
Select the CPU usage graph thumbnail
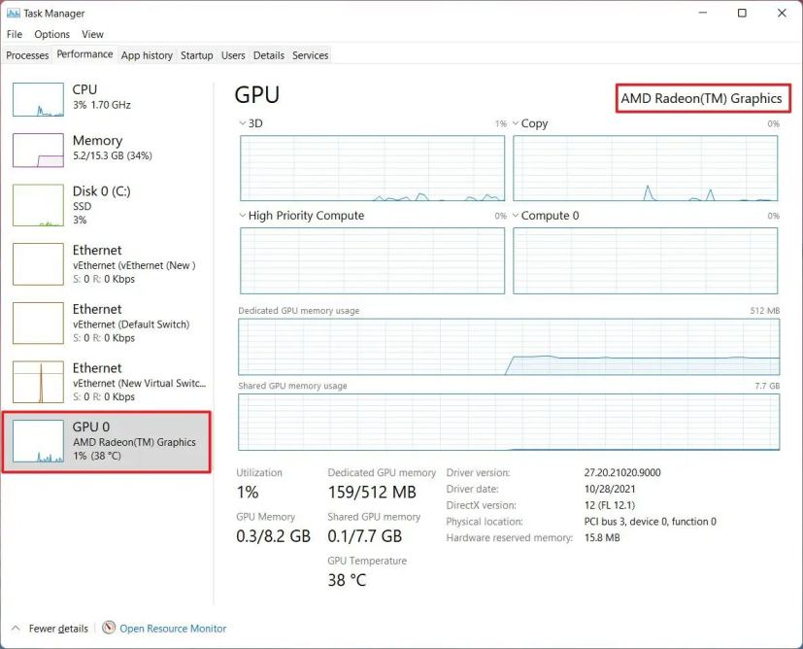[x=39, y=100]
